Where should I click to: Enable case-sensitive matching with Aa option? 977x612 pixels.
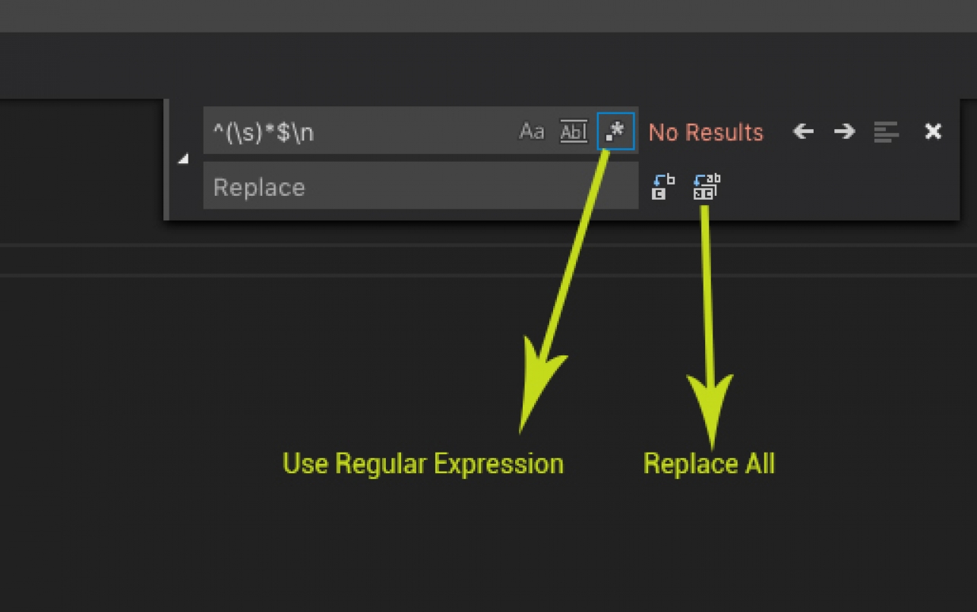(532, 131)
